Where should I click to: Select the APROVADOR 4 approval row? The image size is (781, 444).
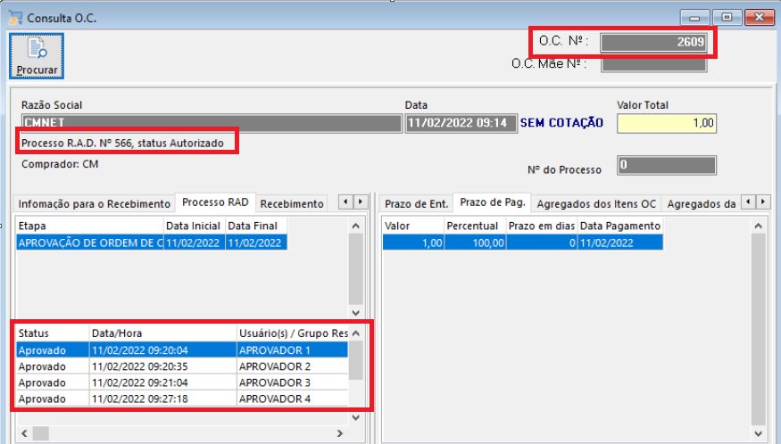pyautogui.click(x=182, y=399)
